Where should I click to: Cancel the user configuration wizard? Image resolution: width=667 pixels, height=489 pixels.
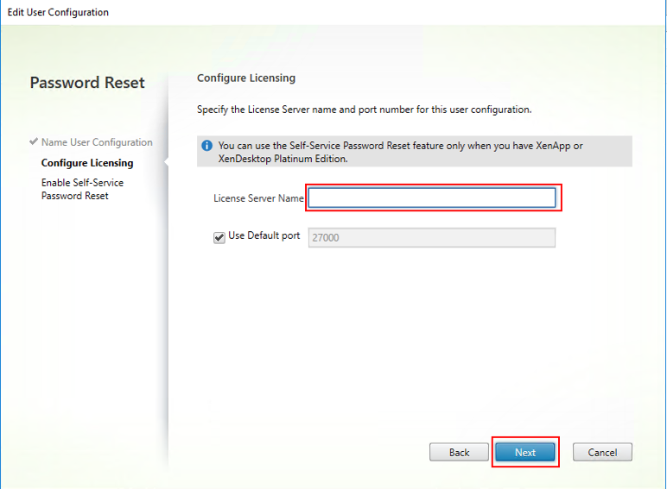tap(602, 452)
